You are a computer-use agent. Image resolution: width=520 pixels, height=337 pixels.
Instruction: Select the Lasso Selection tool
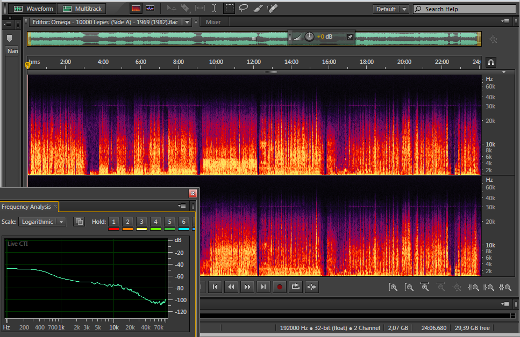coord(244,8)
